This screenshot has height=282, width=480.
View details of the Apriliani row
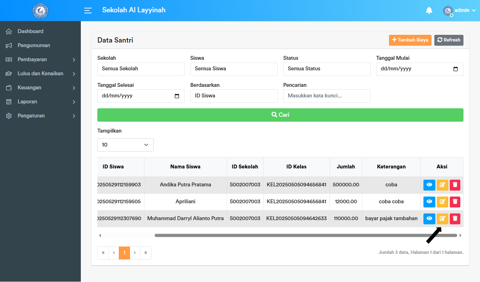[429, 202]
